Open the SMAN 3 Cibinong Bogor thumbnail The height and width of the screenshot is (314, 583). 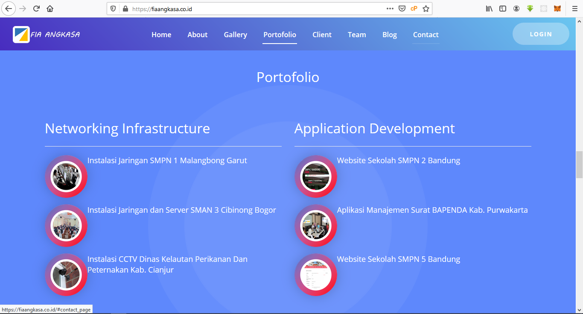[66, 226]
